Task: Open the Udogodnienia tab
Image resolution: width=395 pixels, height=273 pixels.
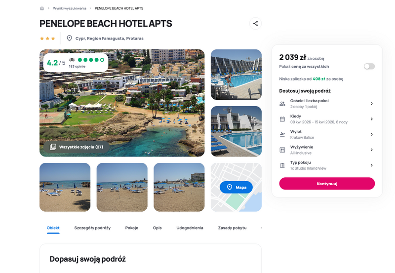Action: 190,228
